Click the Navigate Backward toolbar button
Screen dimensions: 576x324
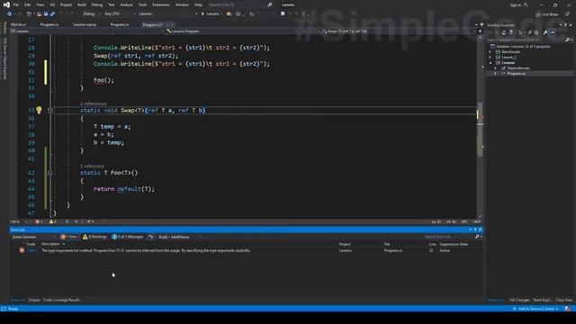pos(9,14)
